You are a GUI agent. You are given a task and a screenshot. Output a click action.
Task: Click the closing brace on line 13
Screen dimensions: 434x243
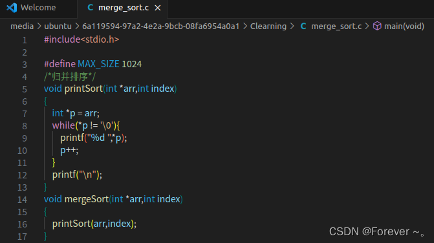(x=45, y=187)
